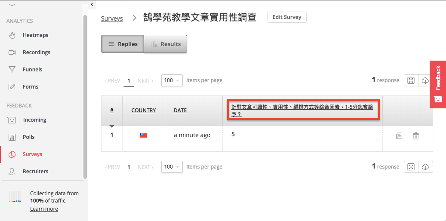Follow the Learn more link
The height and width of the screenshot is (221, 446).
pos(44,209)
